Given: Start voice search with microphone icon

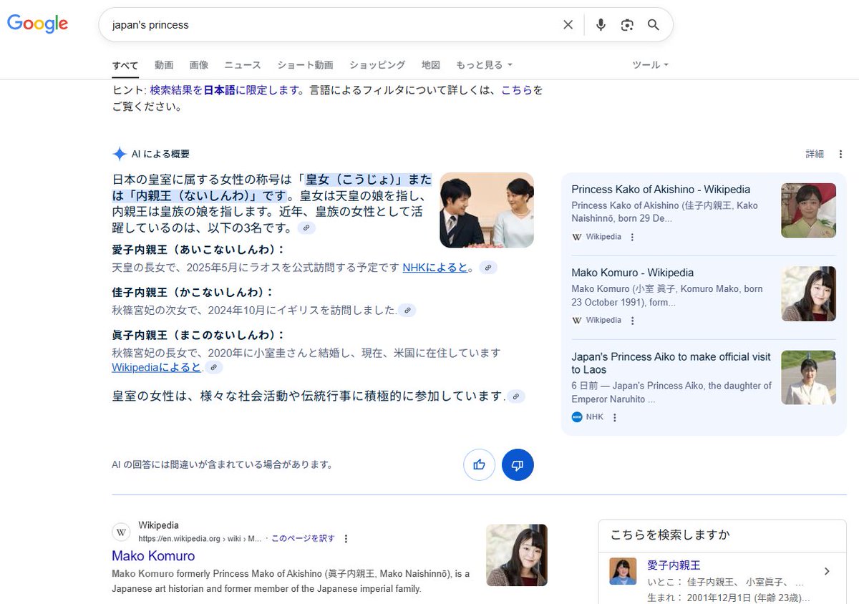Looking at the screenshot, I should (x=601, y=25).
